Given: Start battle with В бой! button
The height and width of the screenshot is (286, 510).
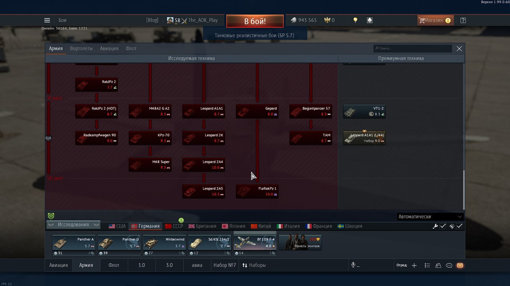Looking at the screenshot, I should pyautogui.click(x=255, y=21).
